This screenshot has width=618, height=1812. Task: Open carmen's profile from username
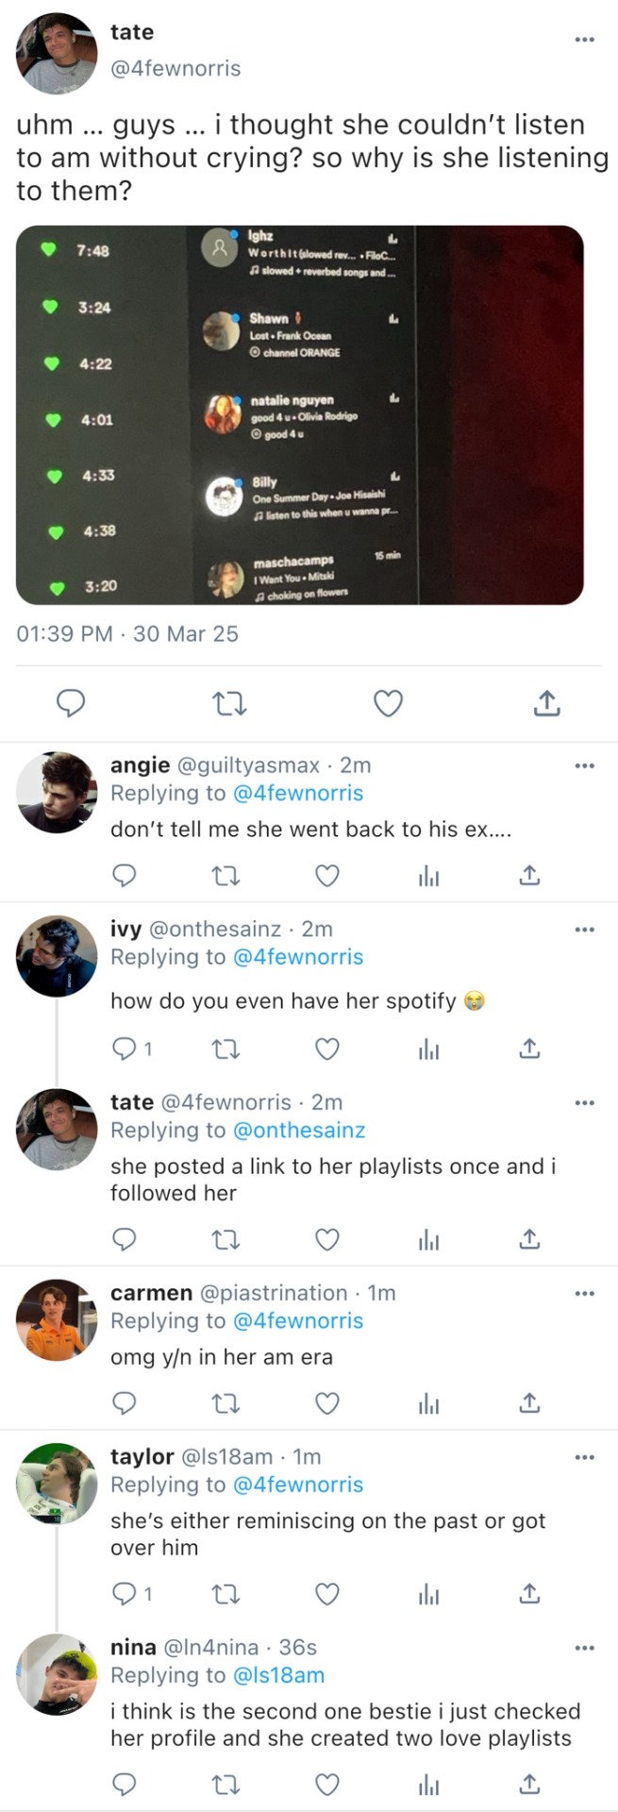(x=151, y=1293)
